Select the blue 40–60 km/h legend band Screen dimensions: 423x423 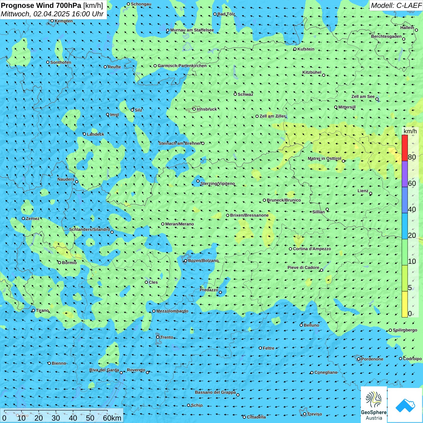click(x=405, y=200)
